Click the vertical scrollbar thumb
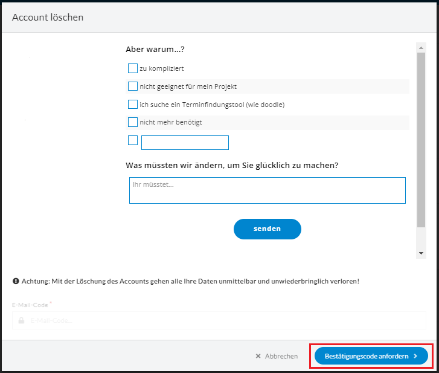 pyautogui.click(x=421, y=139)
